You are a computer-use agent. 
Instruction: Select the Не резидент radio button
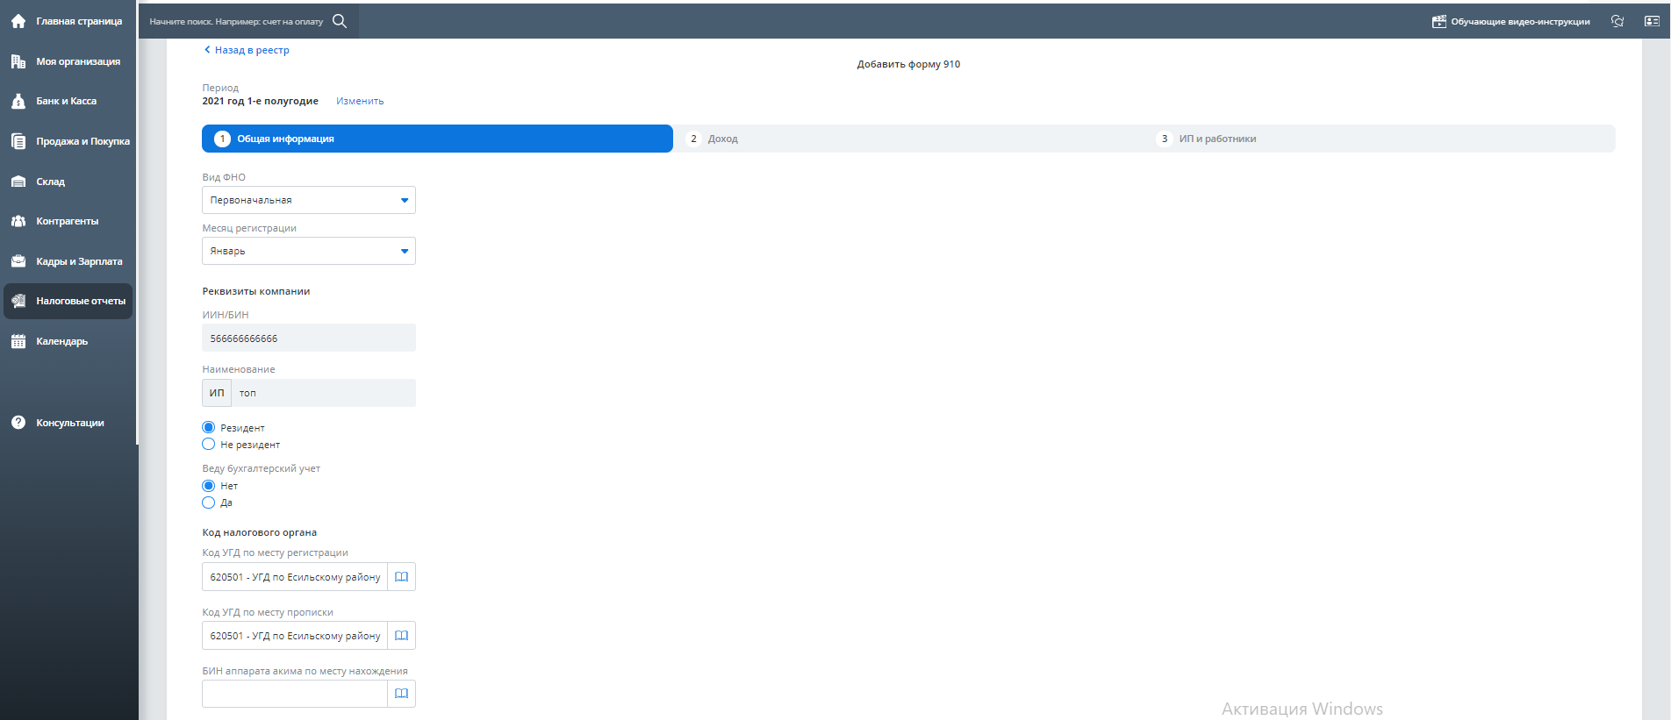[x=209, y=445]
